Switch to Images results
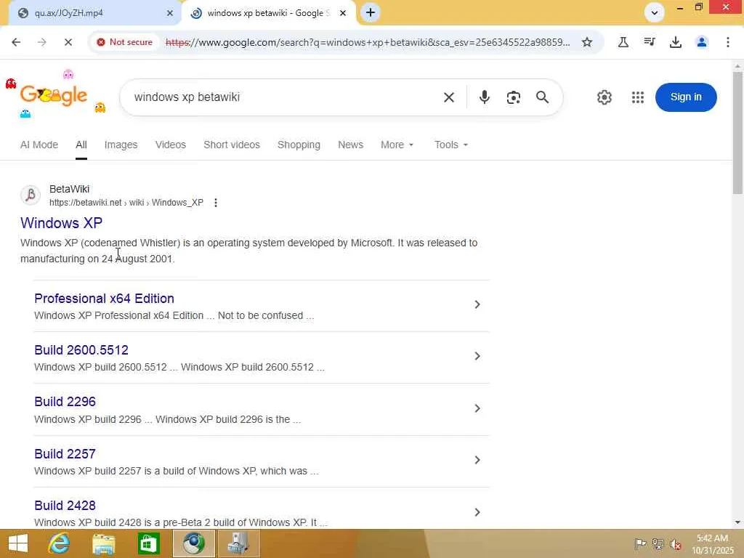Viewport: 744px width, 558px height. [x=121, y=145]
